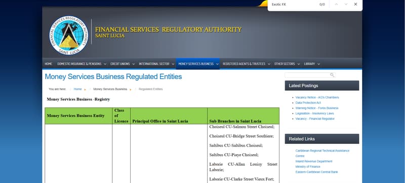405x183 pixels.
Task: Click Regulated Entities breadcrumb text
Action: pos(150,89)
